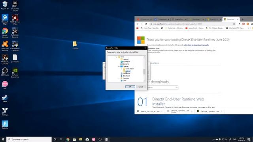The image size is (253, 142).
Task: Click the folder tree scroll up arrow
Action: coord(144,57)
